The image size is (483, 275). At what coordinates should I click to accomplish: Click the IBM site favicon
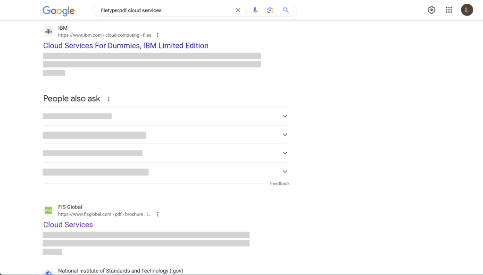point(49,32)
